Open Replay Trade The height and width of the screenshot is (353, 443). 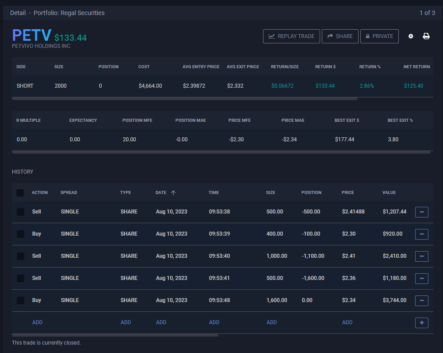[x=291, y=36]
